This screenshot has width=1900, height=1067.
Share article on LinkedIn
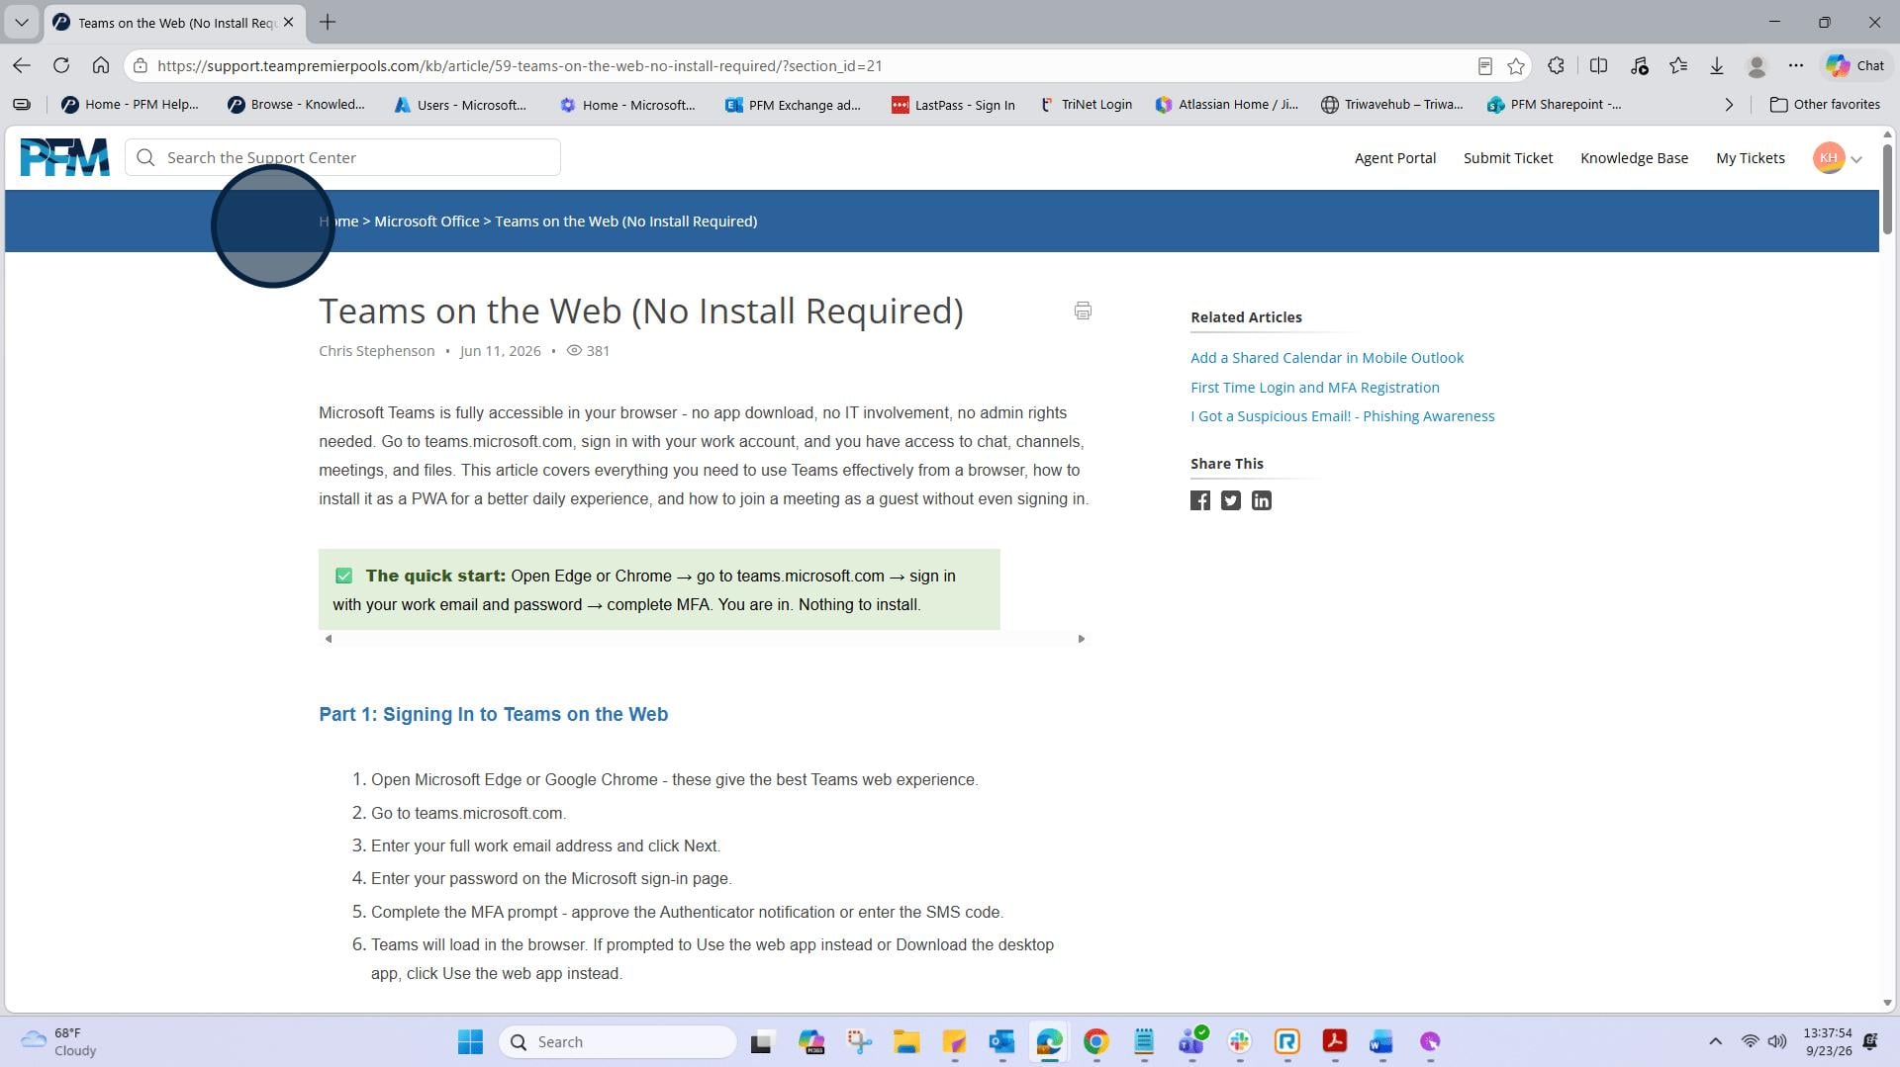coord(1262,500)
